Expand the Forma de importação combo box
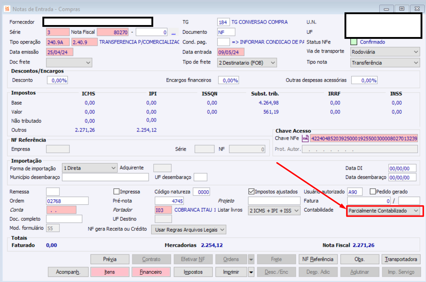Screen dimensions: 426x282 [90, 168]
